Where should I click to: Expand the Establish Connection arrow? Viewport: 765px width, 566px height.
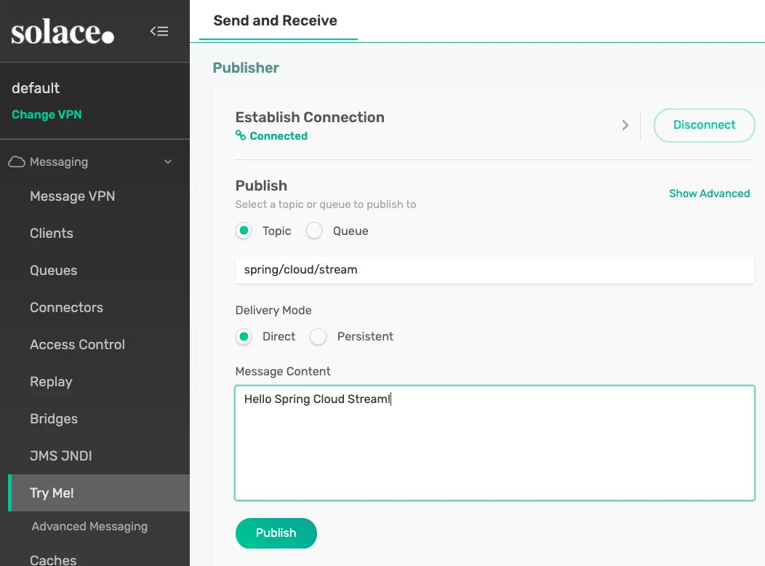tap(625, 125)
